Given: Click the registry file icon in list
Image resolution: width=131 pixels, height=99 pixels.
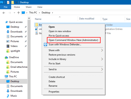Looking at the screenshot, I should (37, 29).
